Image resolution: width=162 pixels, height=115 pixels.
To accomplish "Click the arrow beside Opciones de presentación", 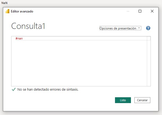I will tap(139, 28).
